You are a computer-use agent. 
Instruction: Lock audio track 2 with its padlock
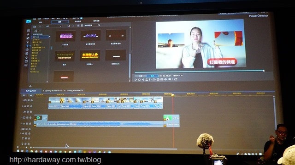30,123
